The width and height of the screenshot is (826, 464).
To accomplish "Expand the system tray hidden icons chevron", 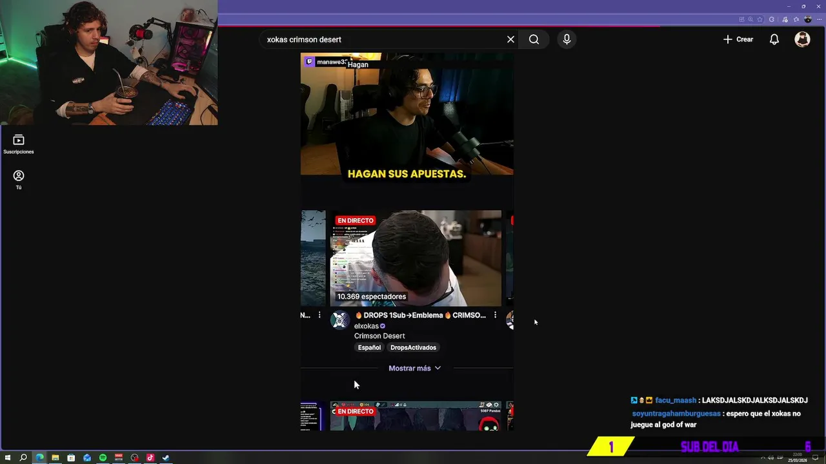I will tap(763, 458).
